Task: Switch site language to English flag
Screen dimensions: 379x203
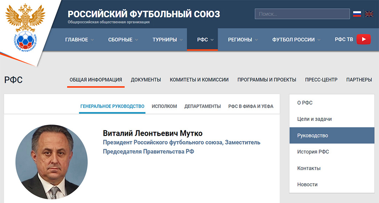Action: 369,14
